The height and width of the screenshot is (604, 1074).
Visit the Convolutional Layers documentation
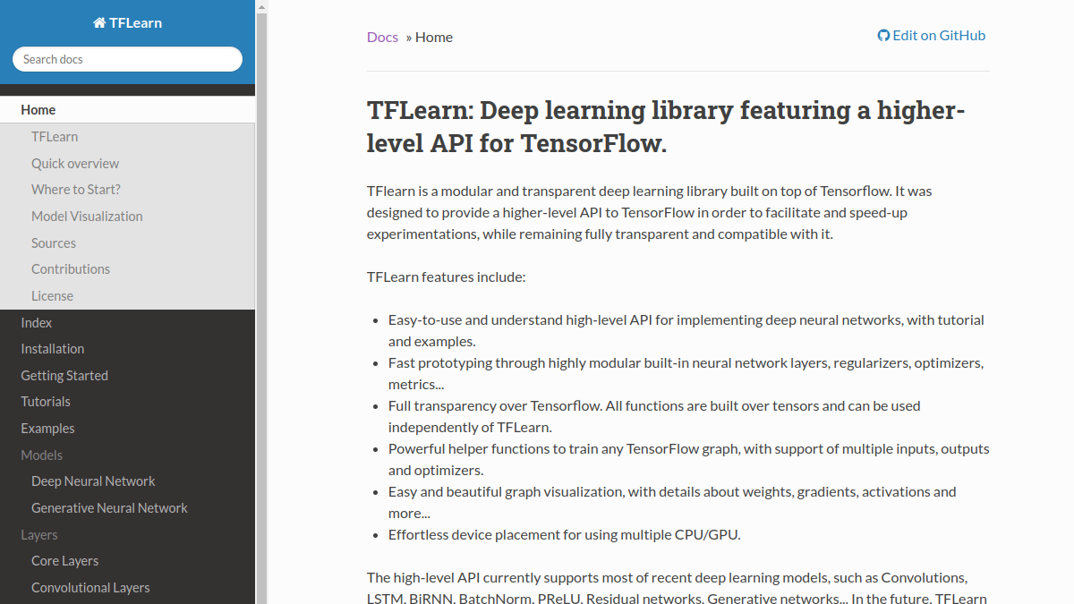[x=127, y=588]
